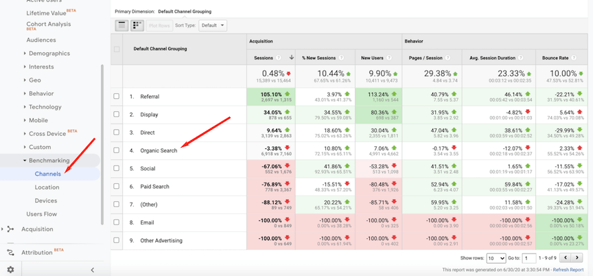Click the Bounce Rate help icon
Viewport: 593px width, 276px height.
coord(574,58)
